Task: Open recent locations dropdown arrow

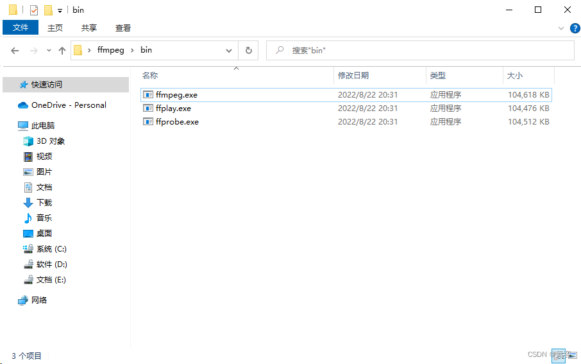Action: 49,51
